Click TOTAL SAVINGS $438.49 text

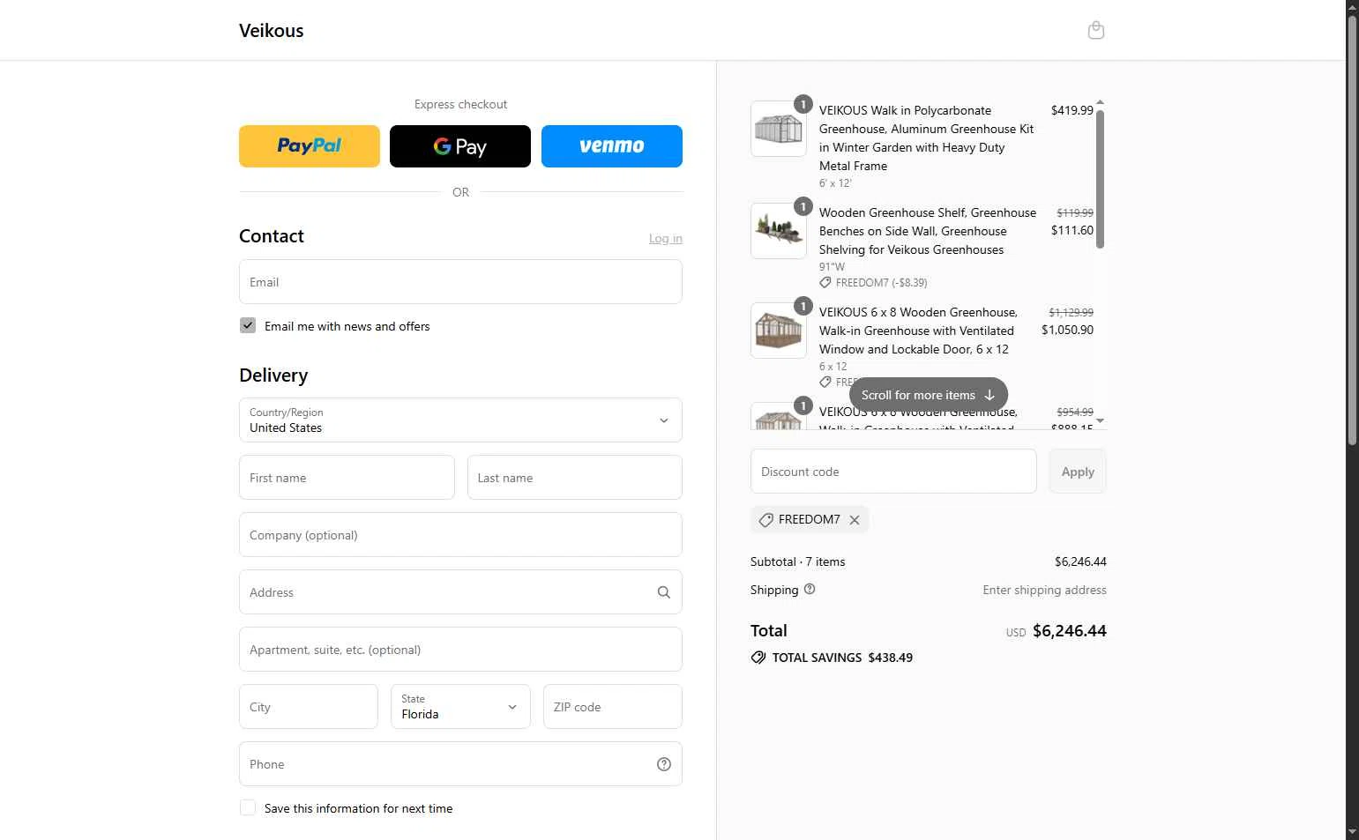pyautogui.click(x=842, y=658)
